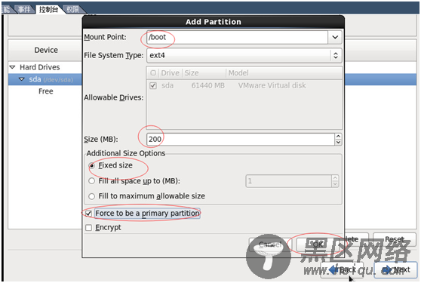Click the VMware Virtual disk model text
The width and height of the screenshot is (421, 283).
[x=272, y=85]
